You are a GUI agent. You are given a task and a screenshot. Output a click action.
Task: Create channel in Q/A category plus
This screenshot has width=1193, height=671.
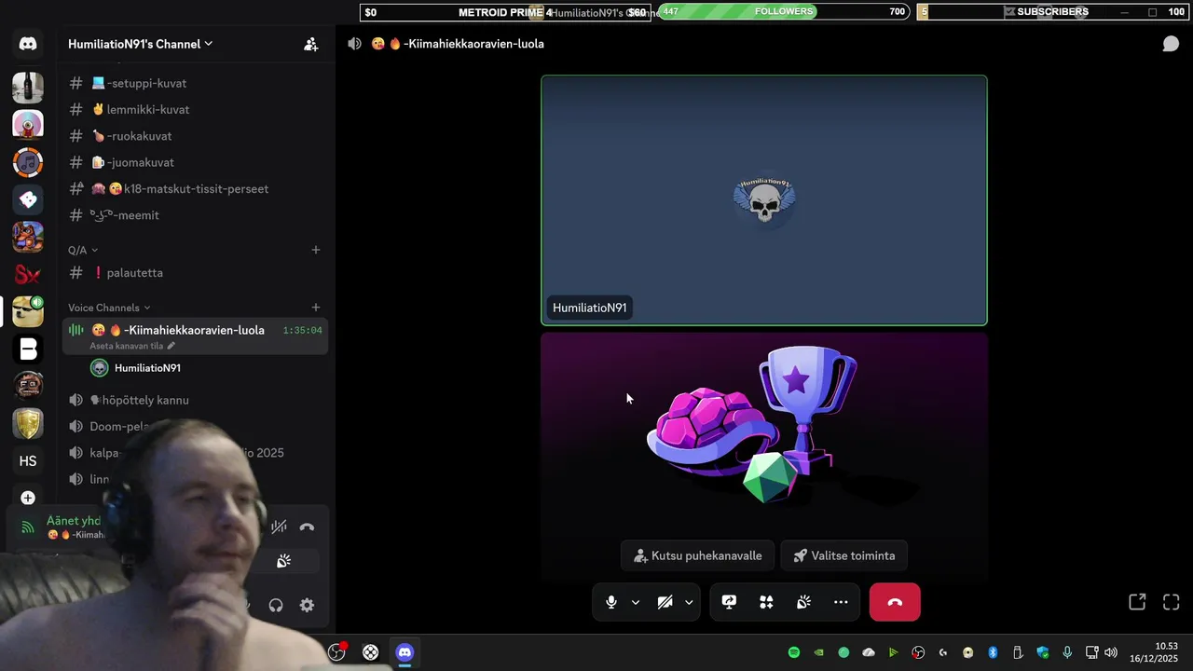pyautogui.click(x=316, y=250)
